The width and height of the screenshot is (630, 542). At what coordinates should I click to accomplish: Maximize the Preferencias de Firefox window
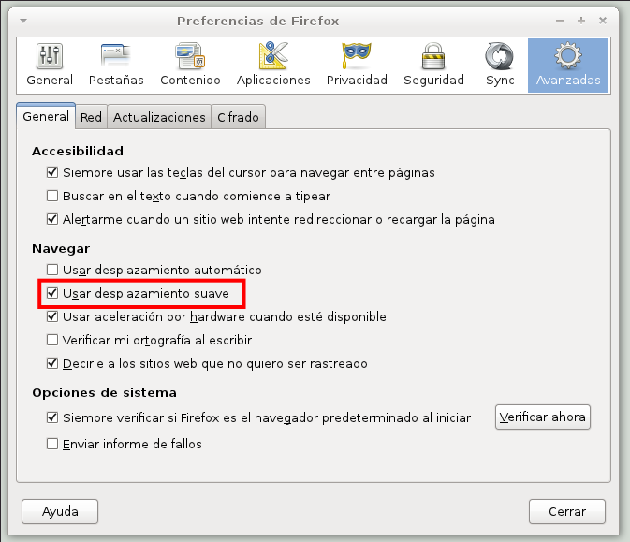(581, 21)
